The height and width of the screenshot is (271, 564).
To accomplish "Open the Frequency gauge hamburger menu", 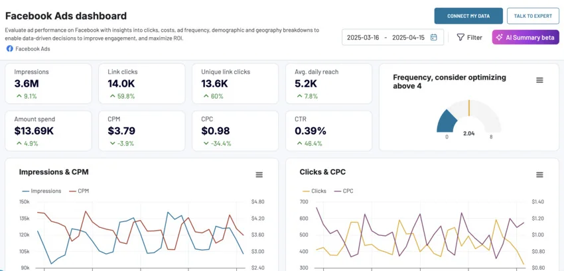I will [539, 80].
